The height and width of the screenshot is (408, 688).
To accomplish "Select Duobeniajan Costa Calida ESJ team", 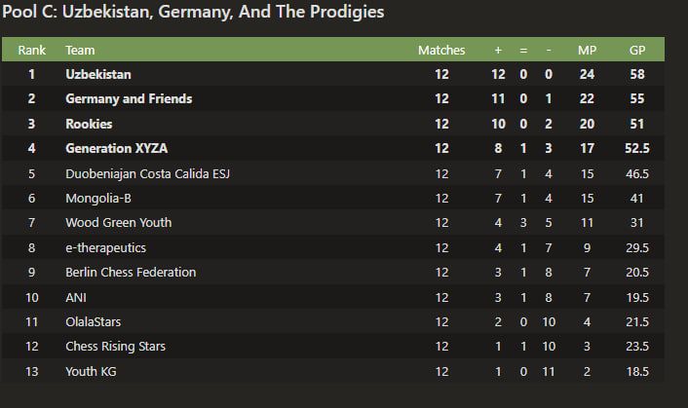I will coord(148,174).
